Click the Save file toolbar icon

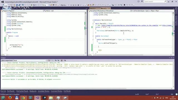click(17, 5)
